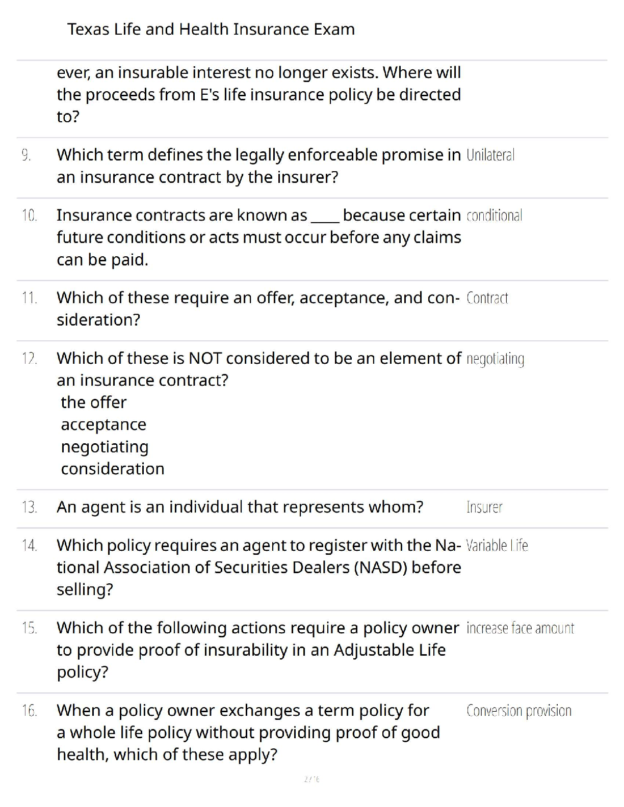
Task: Select the answer 'increase face amount'
Action: point(521,628)
